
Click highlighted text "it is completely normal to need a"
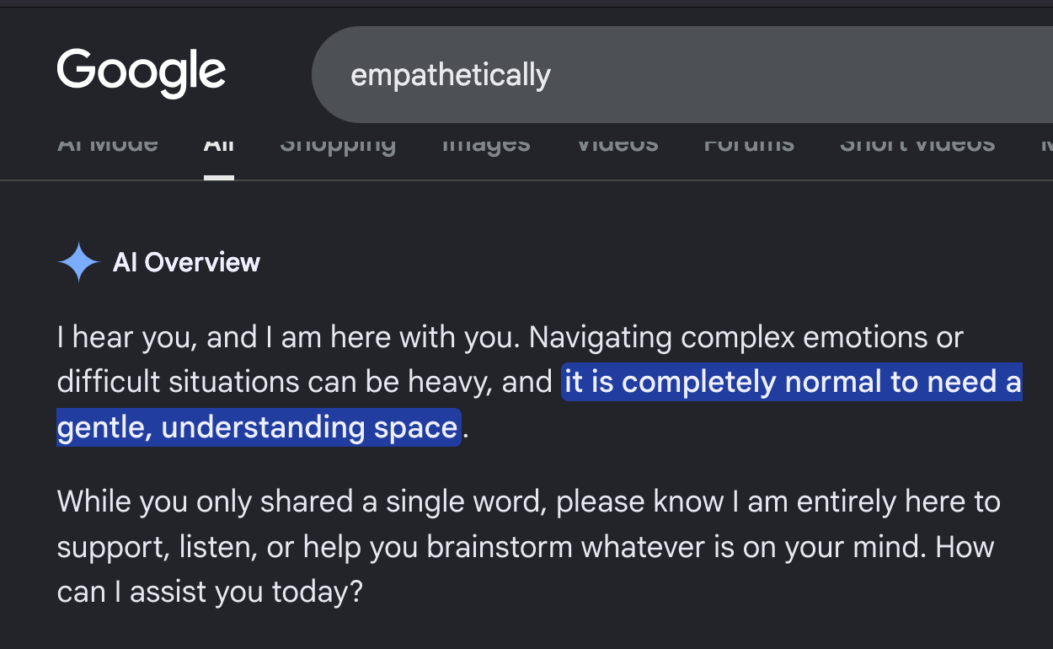coord(792,382)
